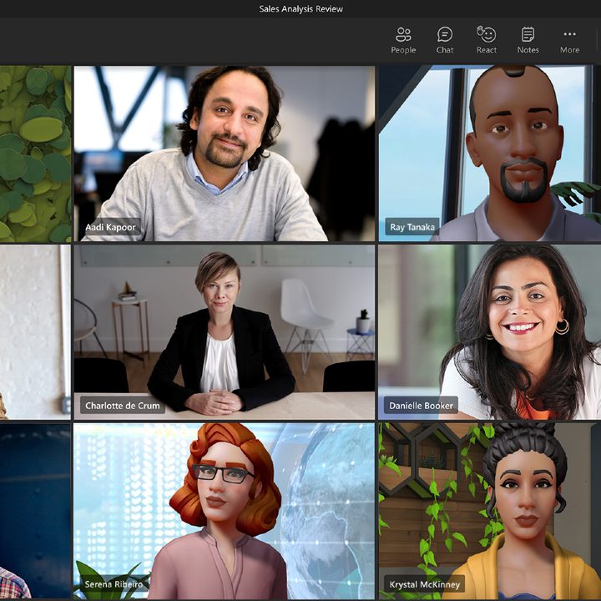Open the meeting Chat

pos(445,39)
